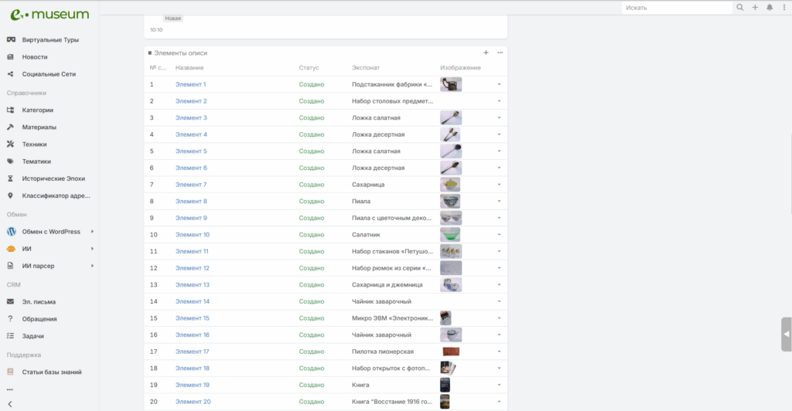
Task: Open the Элемент 7 link
Action: pyautogui.click(x=191, y=185)
